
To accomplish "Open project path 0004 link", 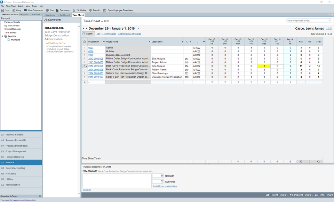I will pos(91,52).
